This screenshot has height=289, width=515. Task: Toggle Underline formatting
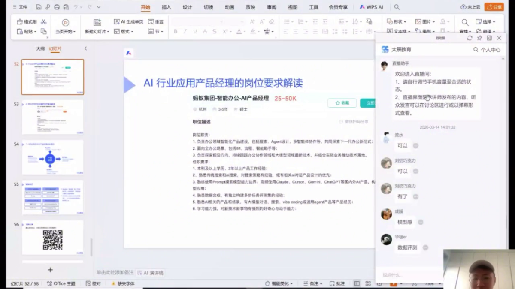[x=195, y=31]
